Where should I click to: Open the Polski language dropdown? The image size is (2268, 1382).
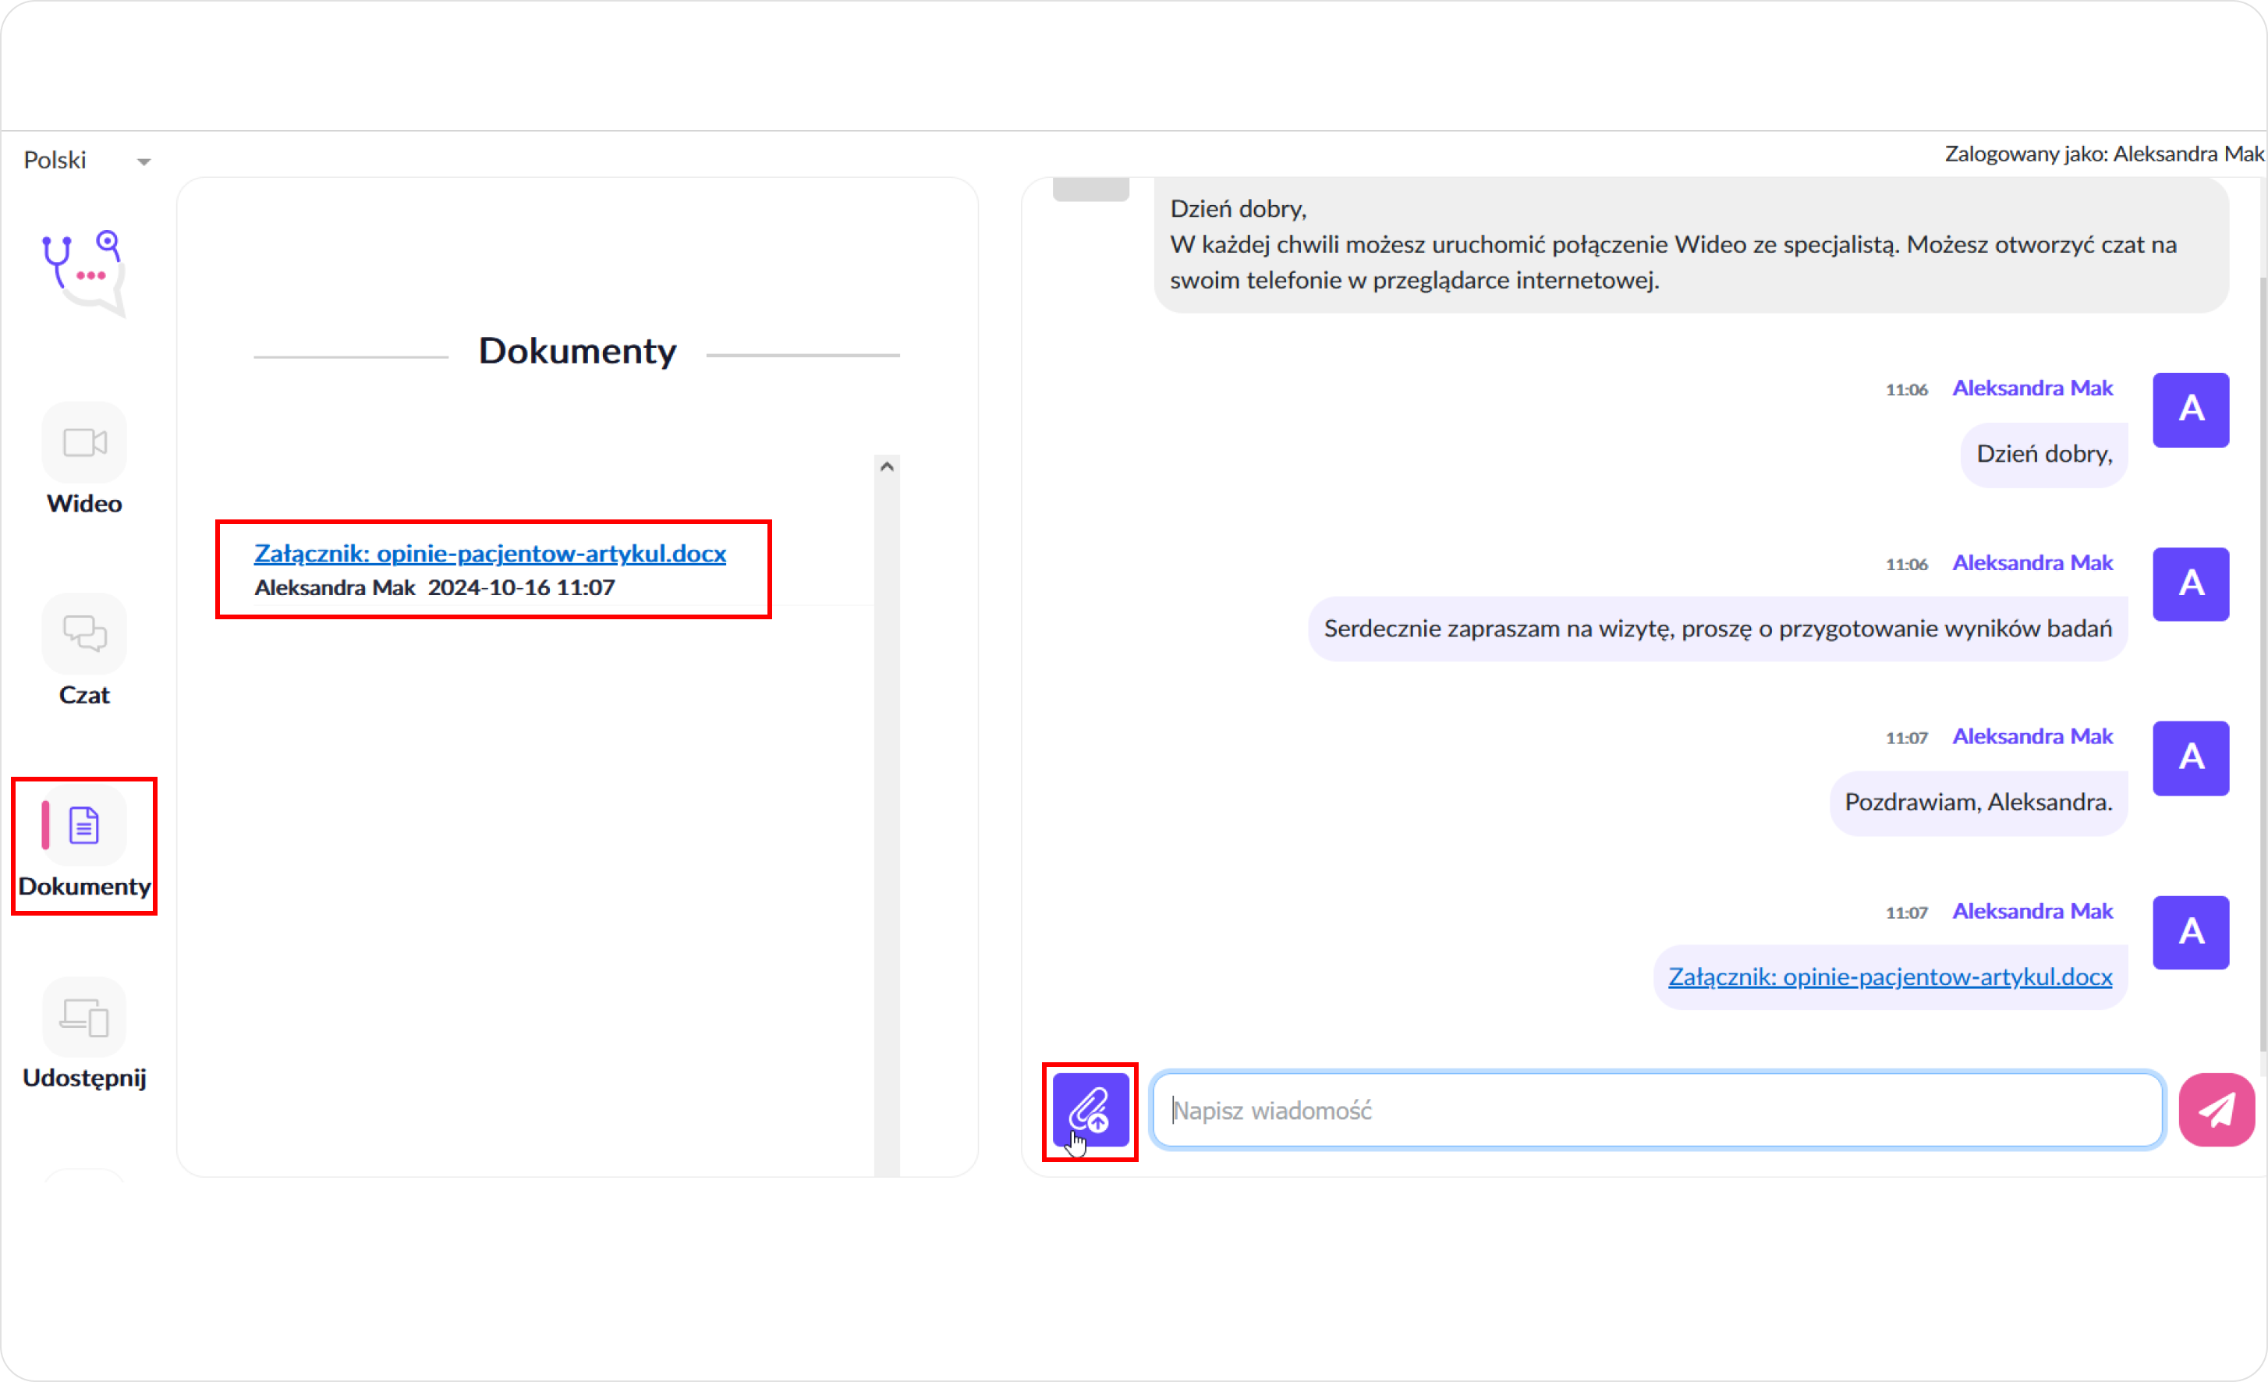tap(87, 160)
